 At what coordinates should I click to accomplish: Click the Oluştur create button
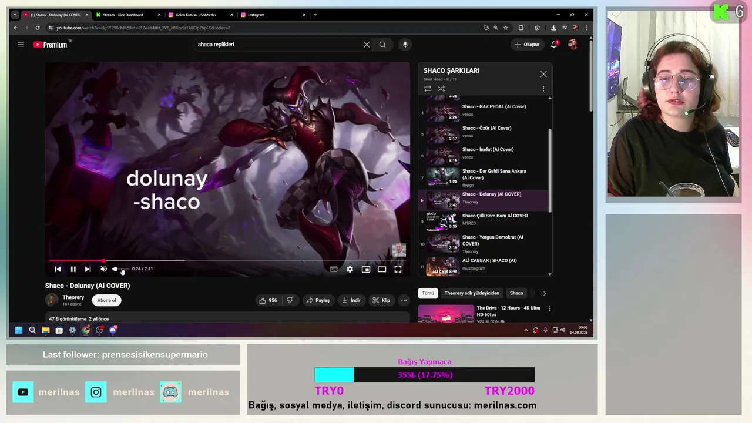tap(527, 44)
